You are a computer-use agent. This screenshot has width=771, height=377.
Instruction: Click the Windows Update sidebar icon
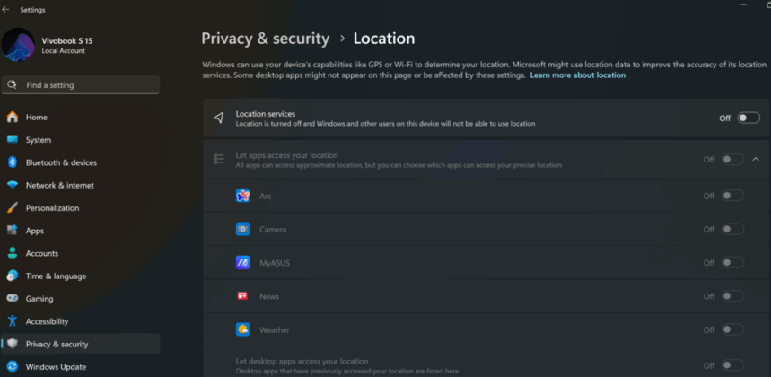[x=13, y=367]
